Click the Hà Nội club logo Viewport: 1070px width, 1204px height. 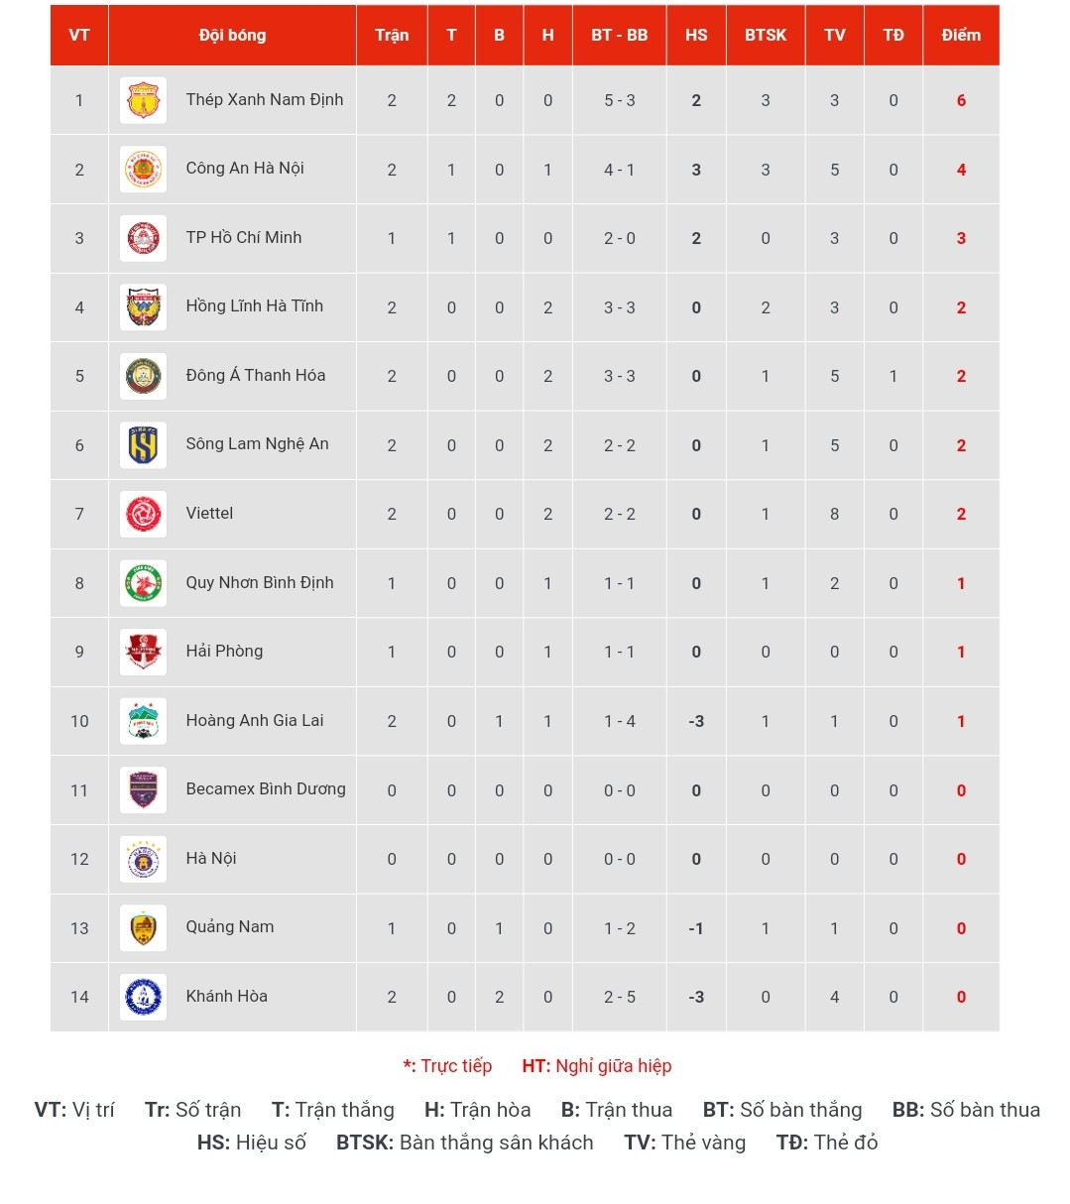(x=143, y=859)
